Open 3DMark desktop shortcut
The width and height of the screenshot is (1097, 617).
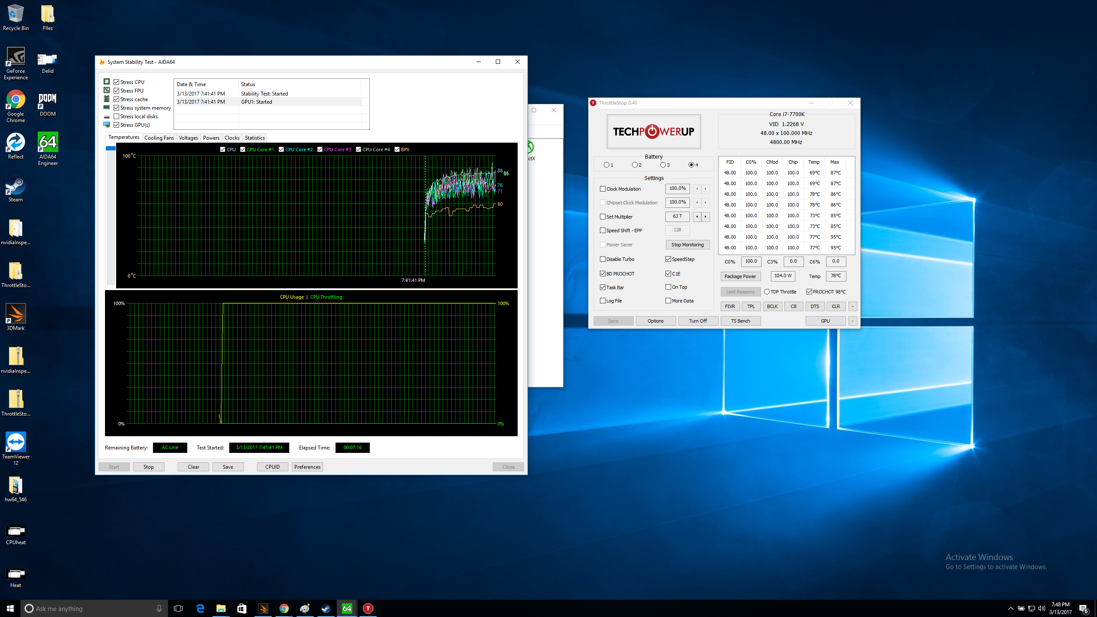(x=16, y=317)
